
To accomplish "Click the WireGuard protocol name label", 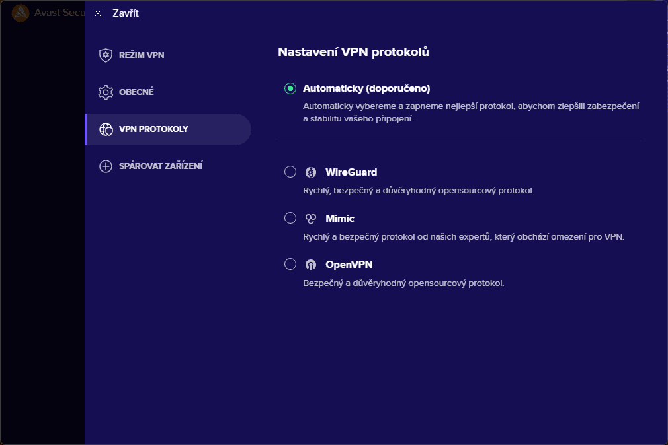I will pyautogui.click(x=351, y=172).
